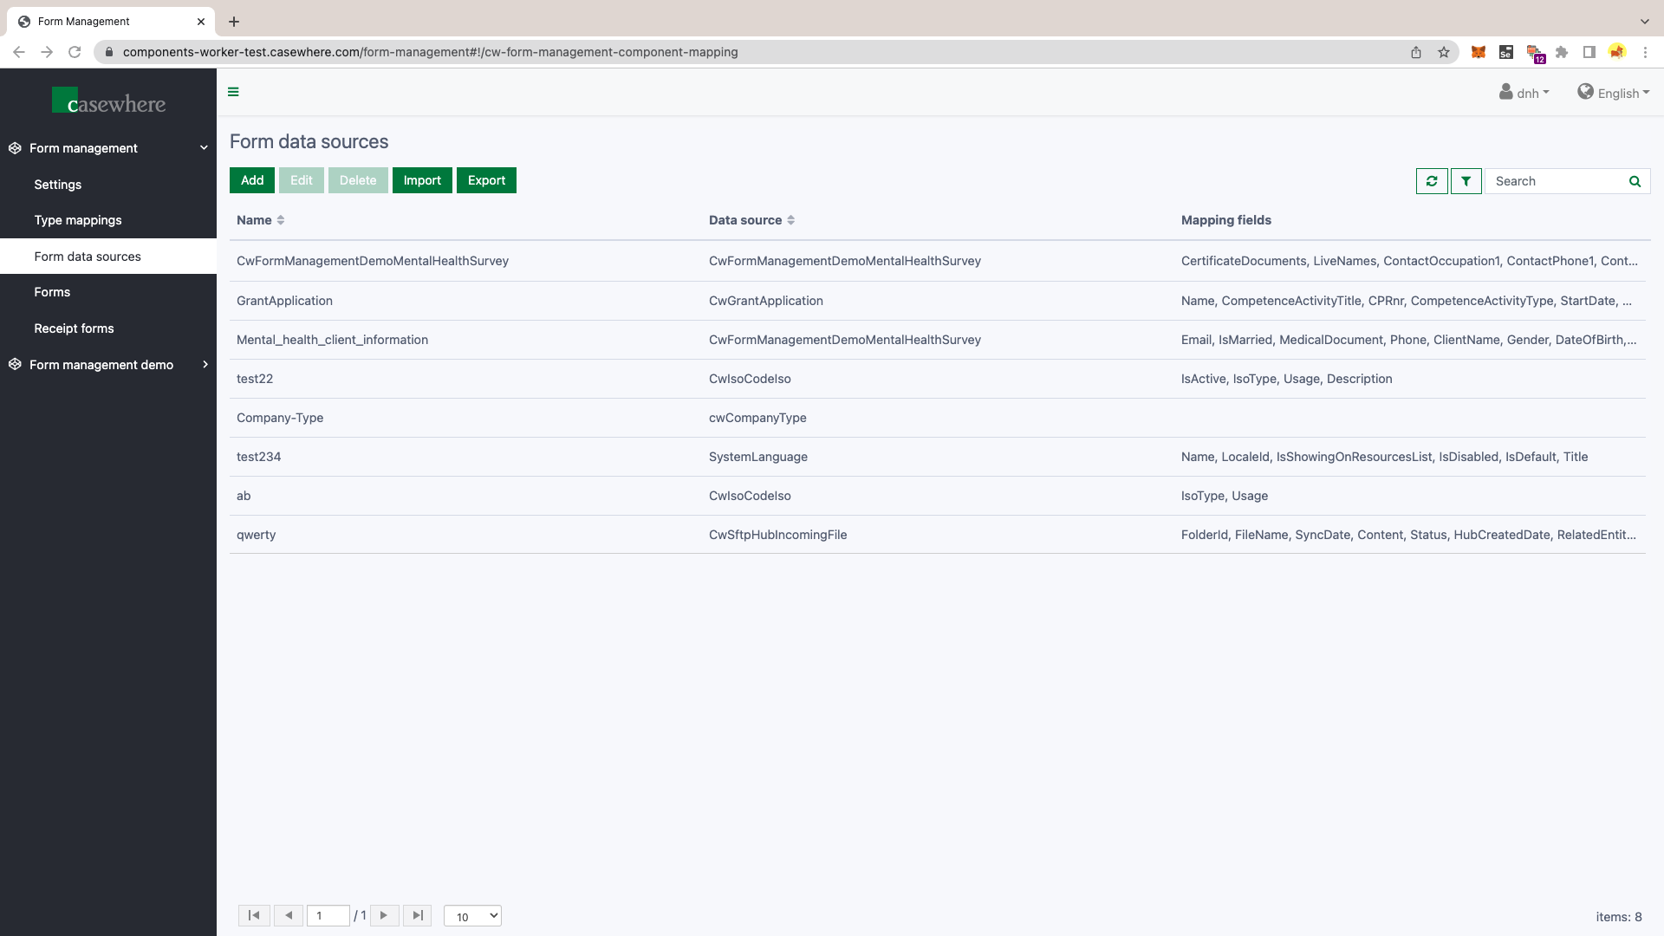Click the filter icon to apply filters
Screen dimensions: 1664x936
pyautogui.click(x=1466, y=180)
